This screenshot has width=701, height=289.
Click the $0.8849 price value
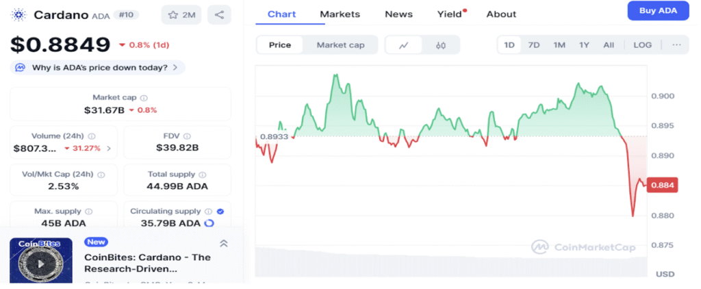[60, 45]
